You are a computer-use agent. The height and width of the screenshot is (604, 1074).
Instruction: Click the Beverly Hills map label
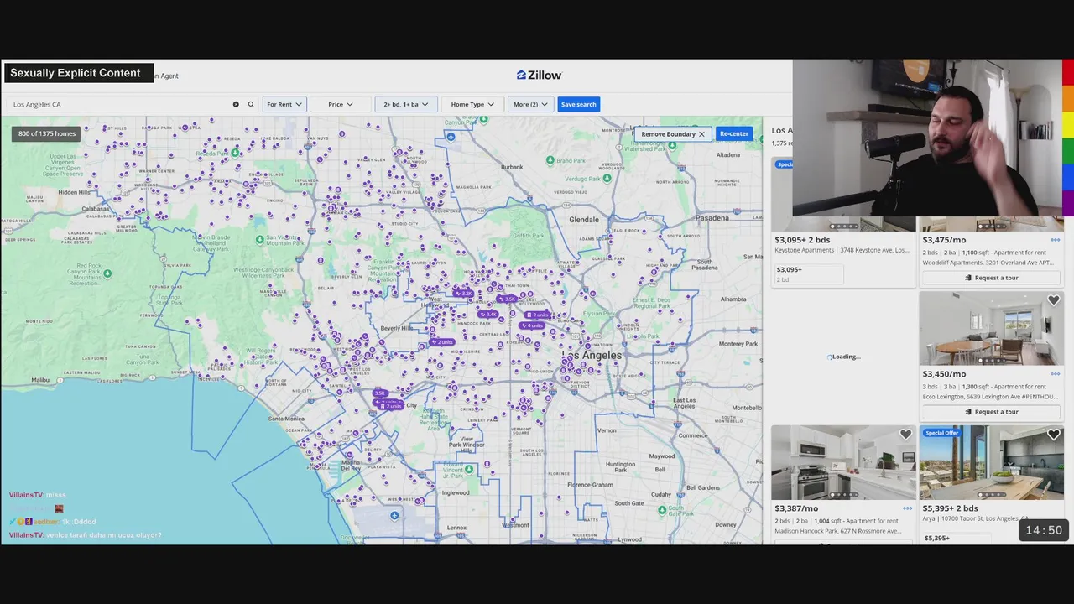[397, 328]
